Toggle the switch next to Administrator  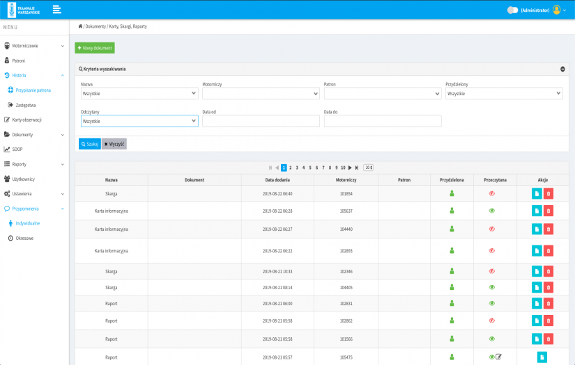(x=513, y=10)
